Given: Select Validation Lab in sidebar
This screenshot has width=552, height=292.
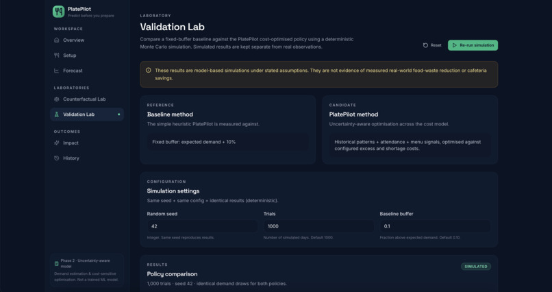Looking at the screenshot, I should pyautogui.click(x=87, y=114).
